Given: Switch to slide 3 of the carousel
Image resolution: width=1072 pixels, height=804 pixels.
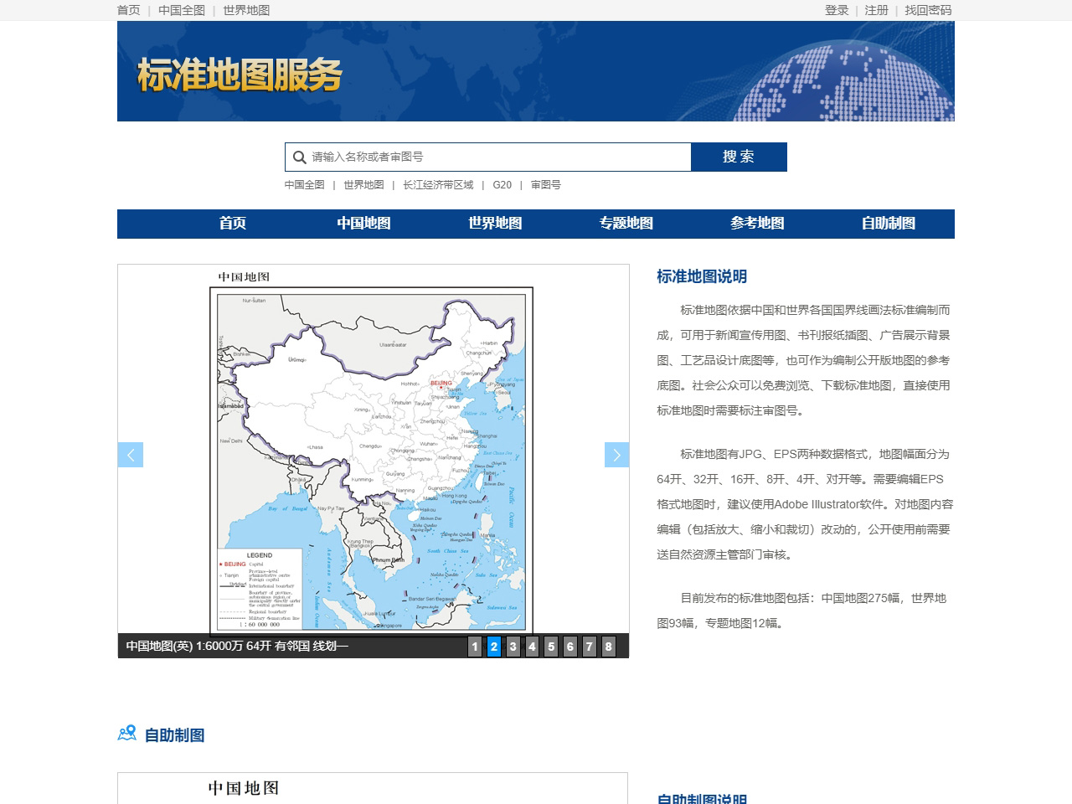Looking at the screenshot, I should tap(513, 646).
